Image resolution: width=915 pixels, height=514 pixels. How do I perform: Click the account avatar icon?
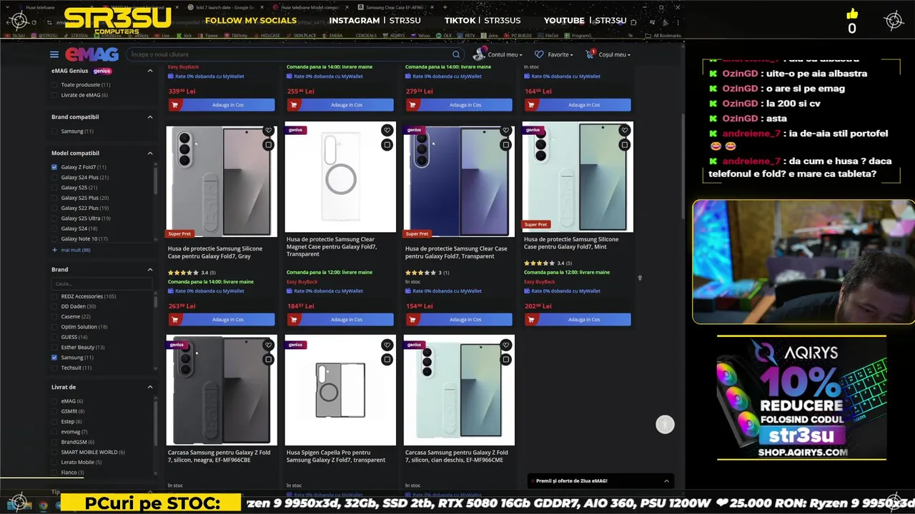coord(479,54)
